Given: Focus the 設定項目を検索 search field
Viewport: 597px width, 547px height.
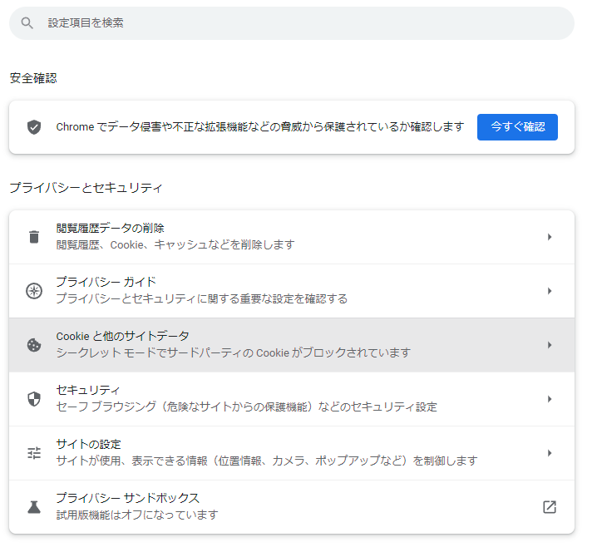Looking at the screenshot, I should (x=292, y=23).
